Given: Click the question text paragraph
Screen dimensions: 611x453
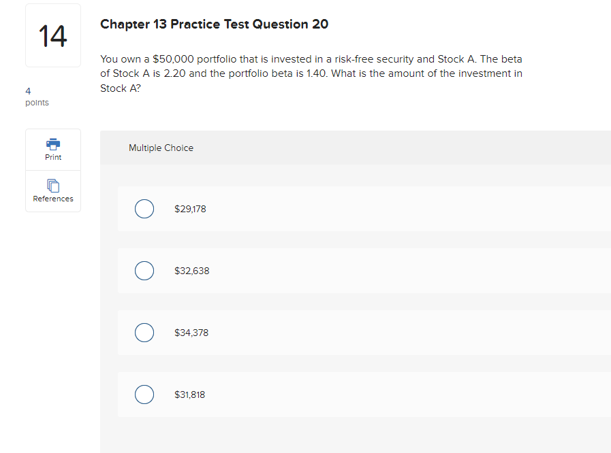Looking at the screenshot, I should [311, 73].
